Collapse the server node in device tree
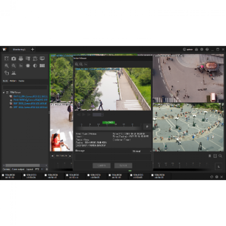226x226 pixels. 4,92
